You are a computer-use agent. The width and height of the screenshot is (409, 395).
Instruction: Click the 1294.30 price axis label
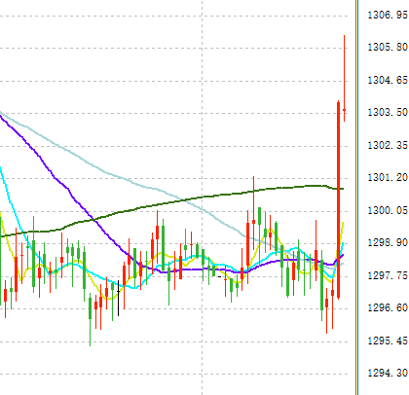388,374
